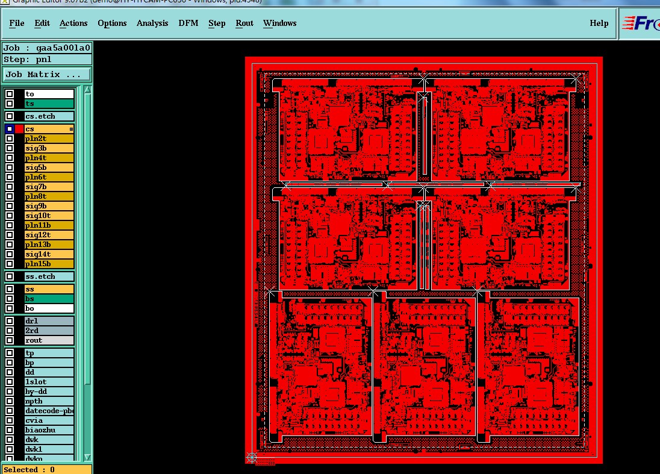Open the Rout menu
660x474 pixels.
coord(244,23)
